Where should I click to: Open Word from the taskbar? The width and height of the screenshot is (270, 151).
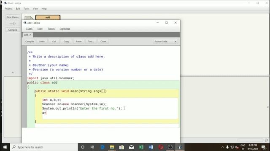point(151,147)
